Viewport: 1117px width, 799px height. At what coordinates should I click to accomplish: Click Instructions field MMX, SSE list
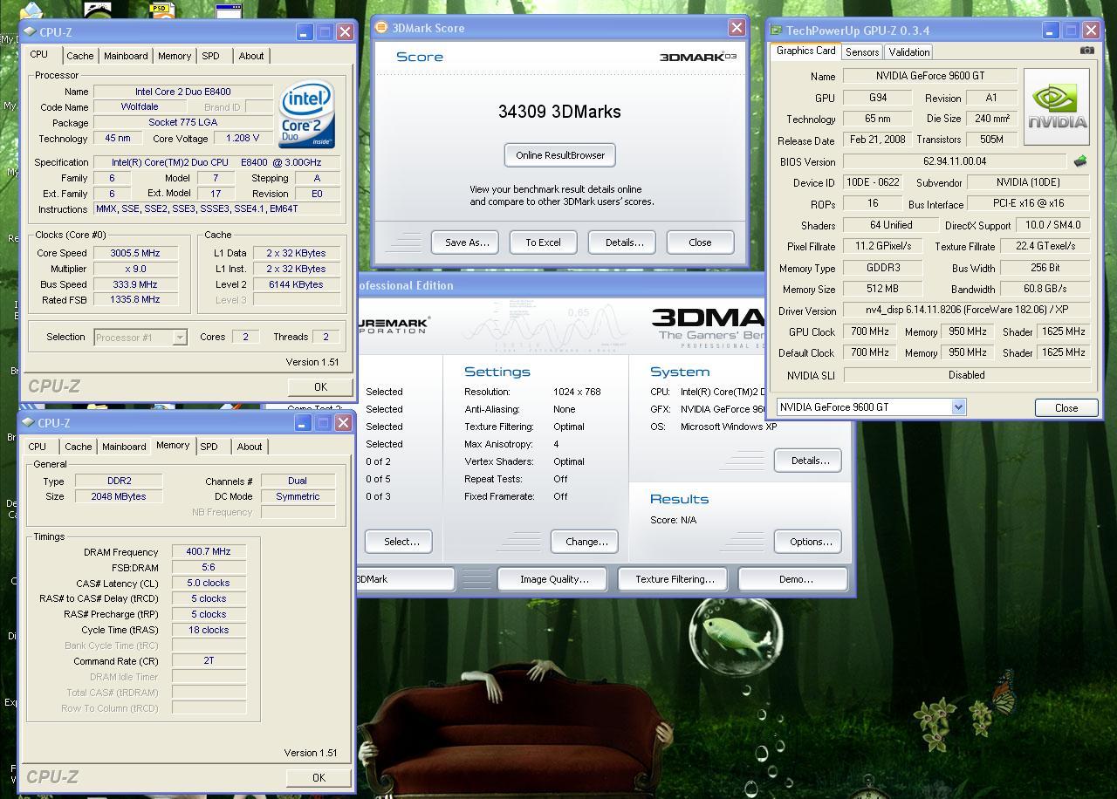(216, 209)
